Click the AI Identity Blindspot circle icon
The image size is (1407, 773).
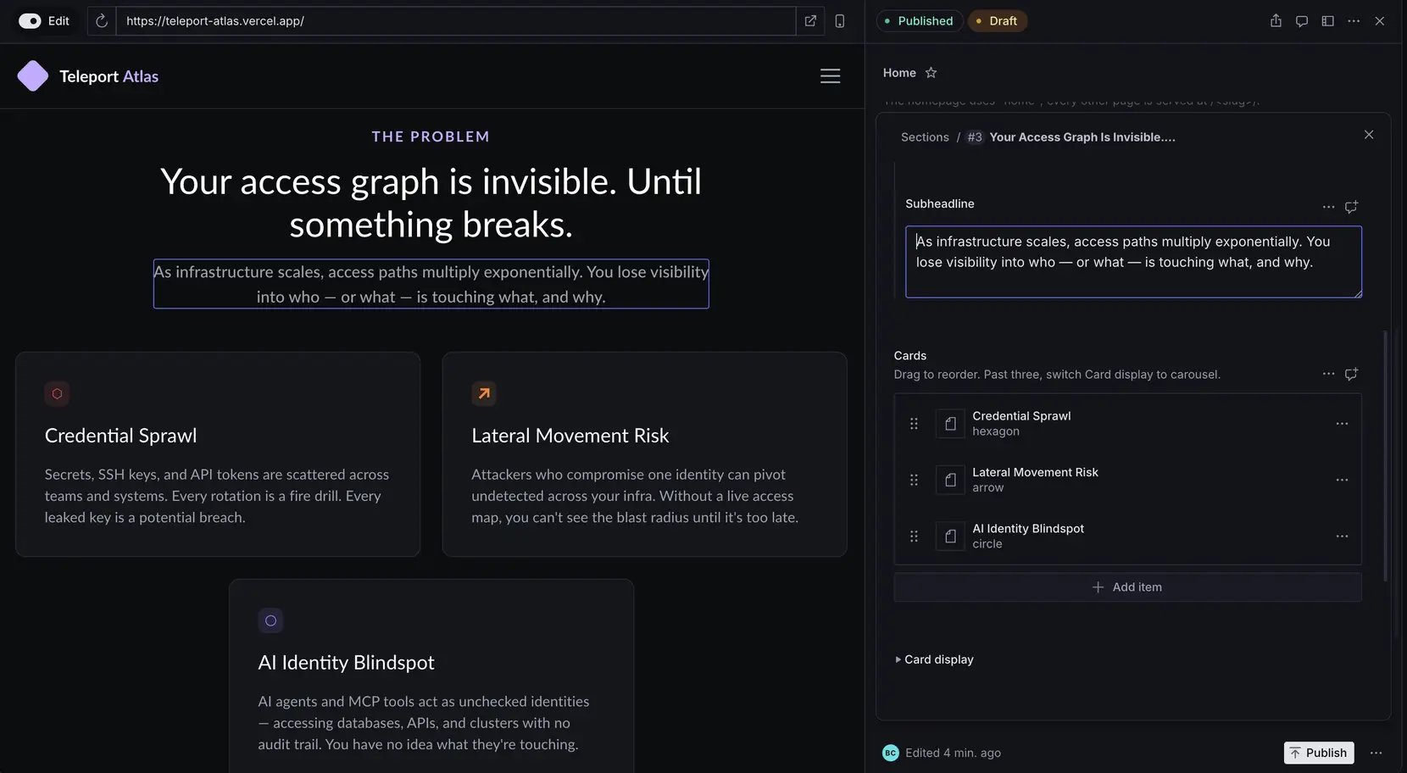pyautogui.click(x=270, y=620)
